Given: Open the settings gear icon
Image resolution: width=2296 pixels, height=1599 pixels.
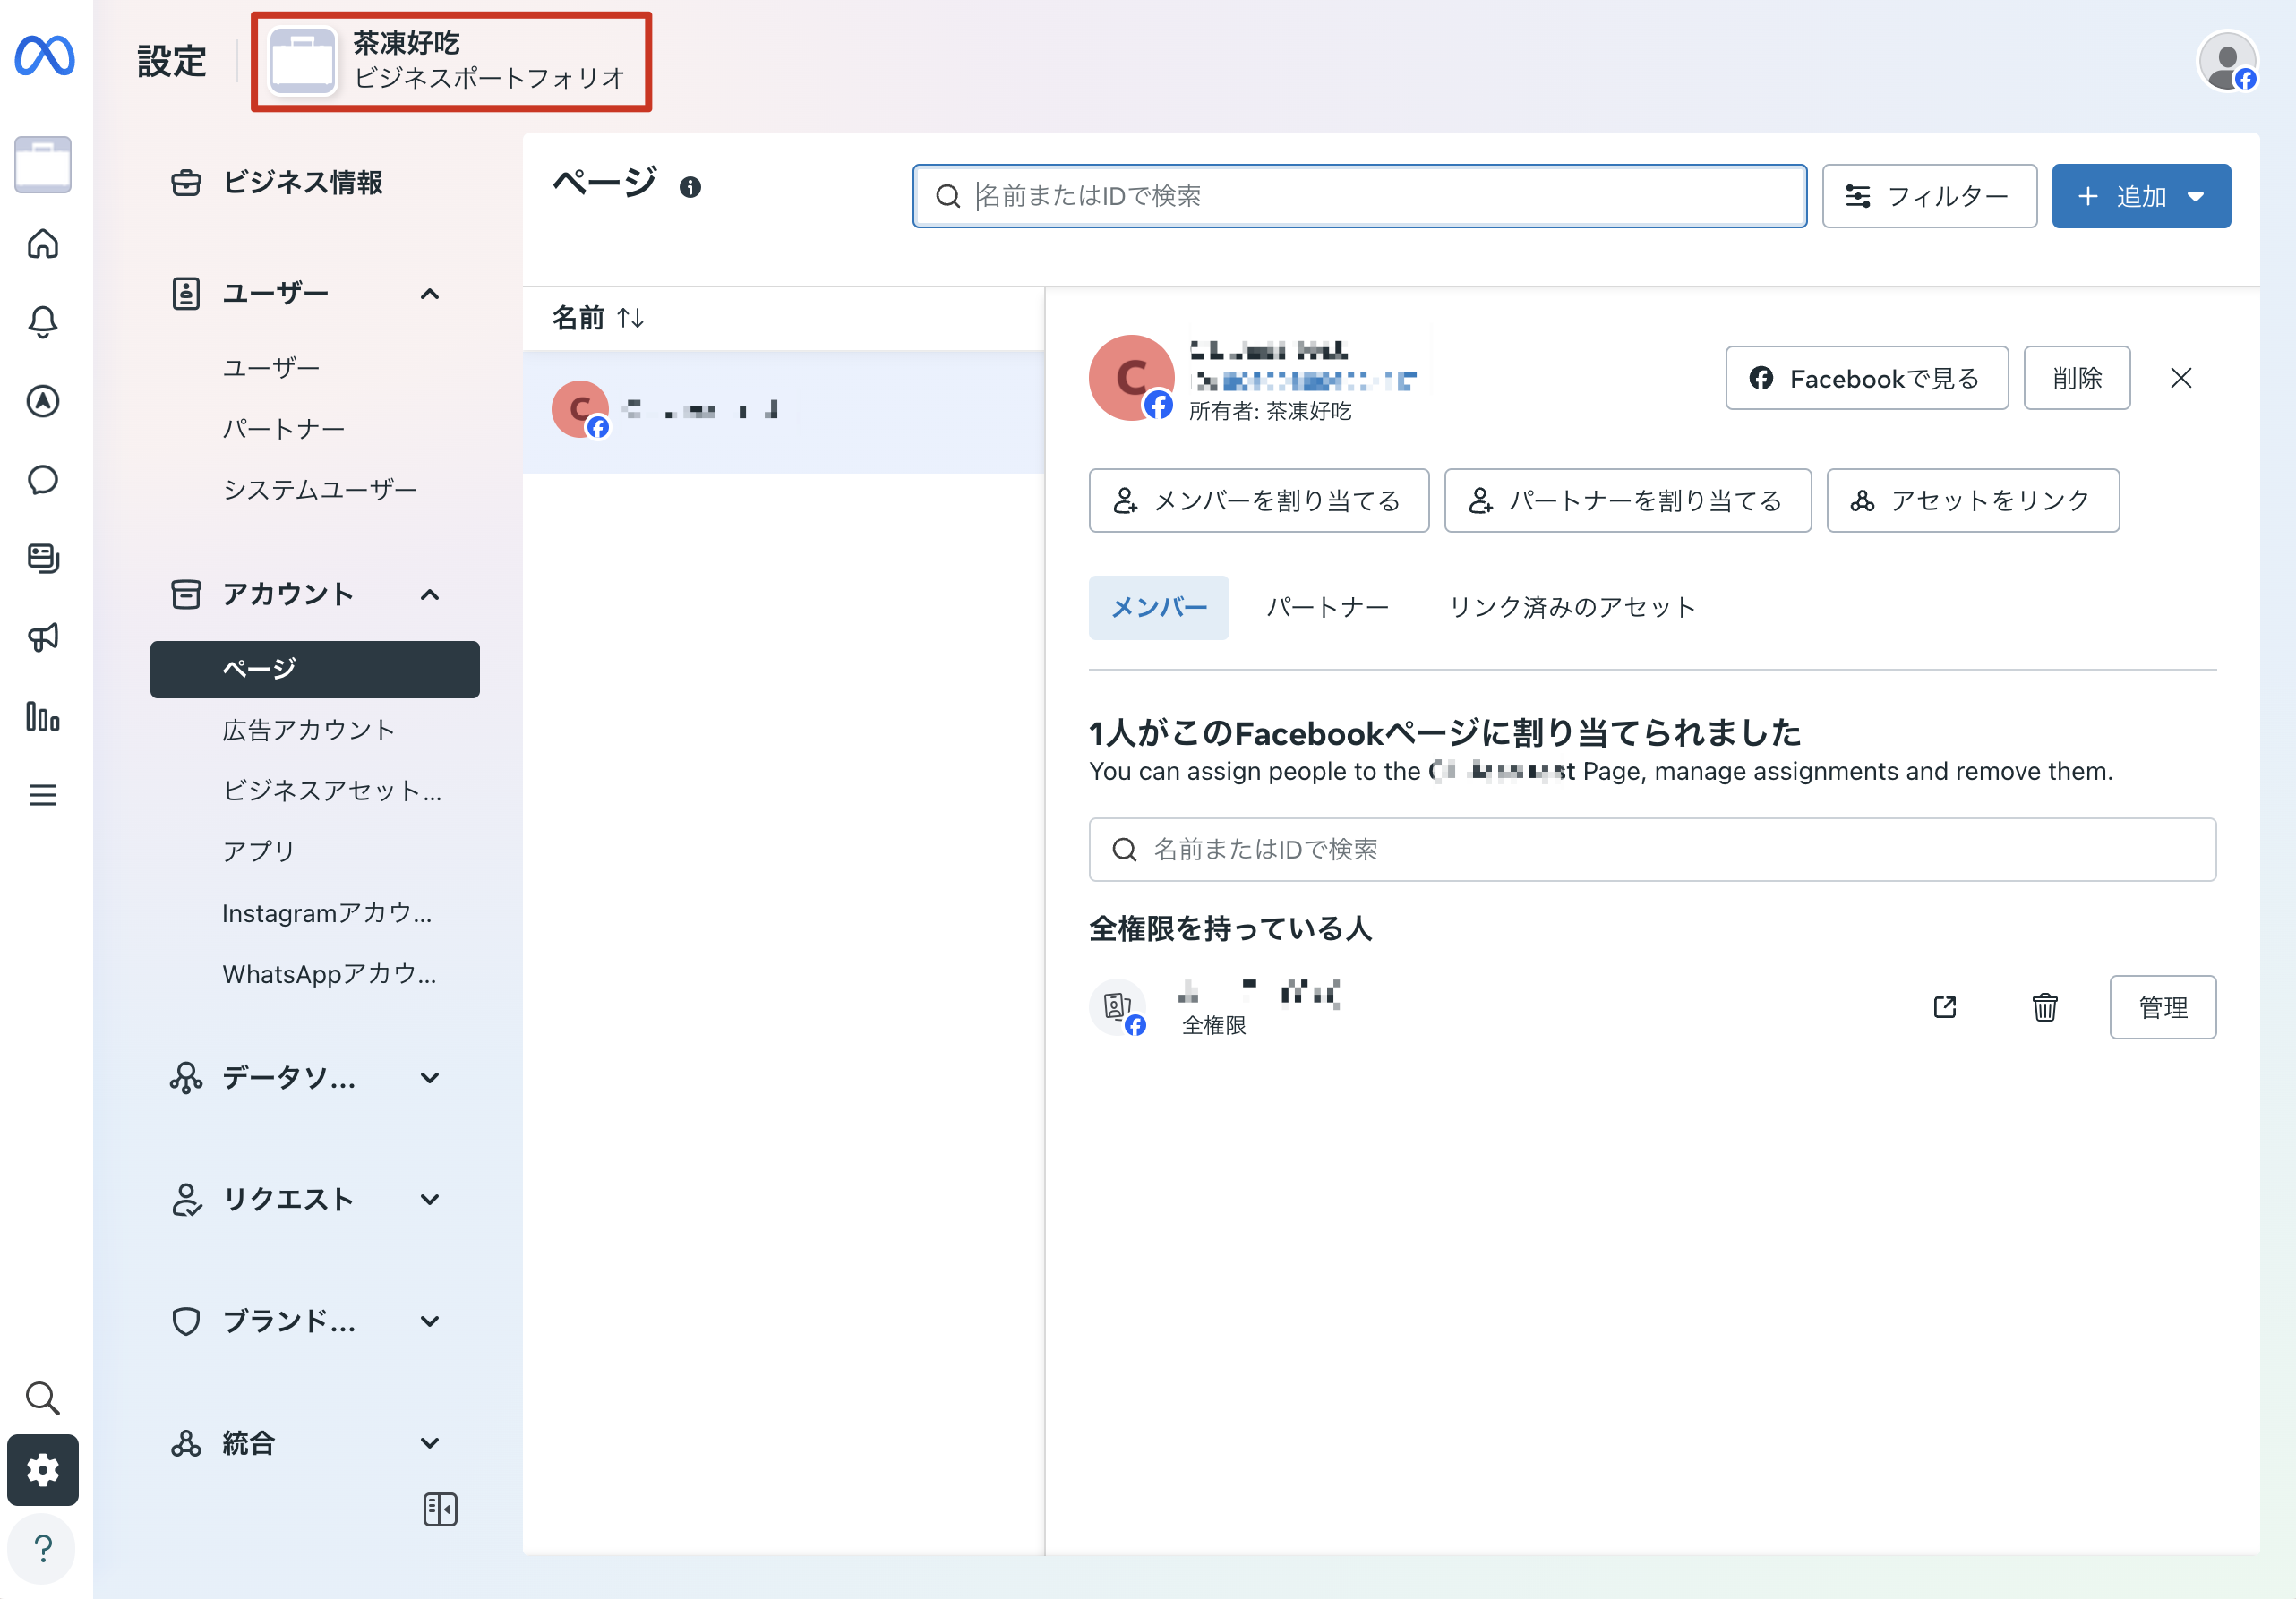Looking at the screenshot, I should click(43, 1470).
